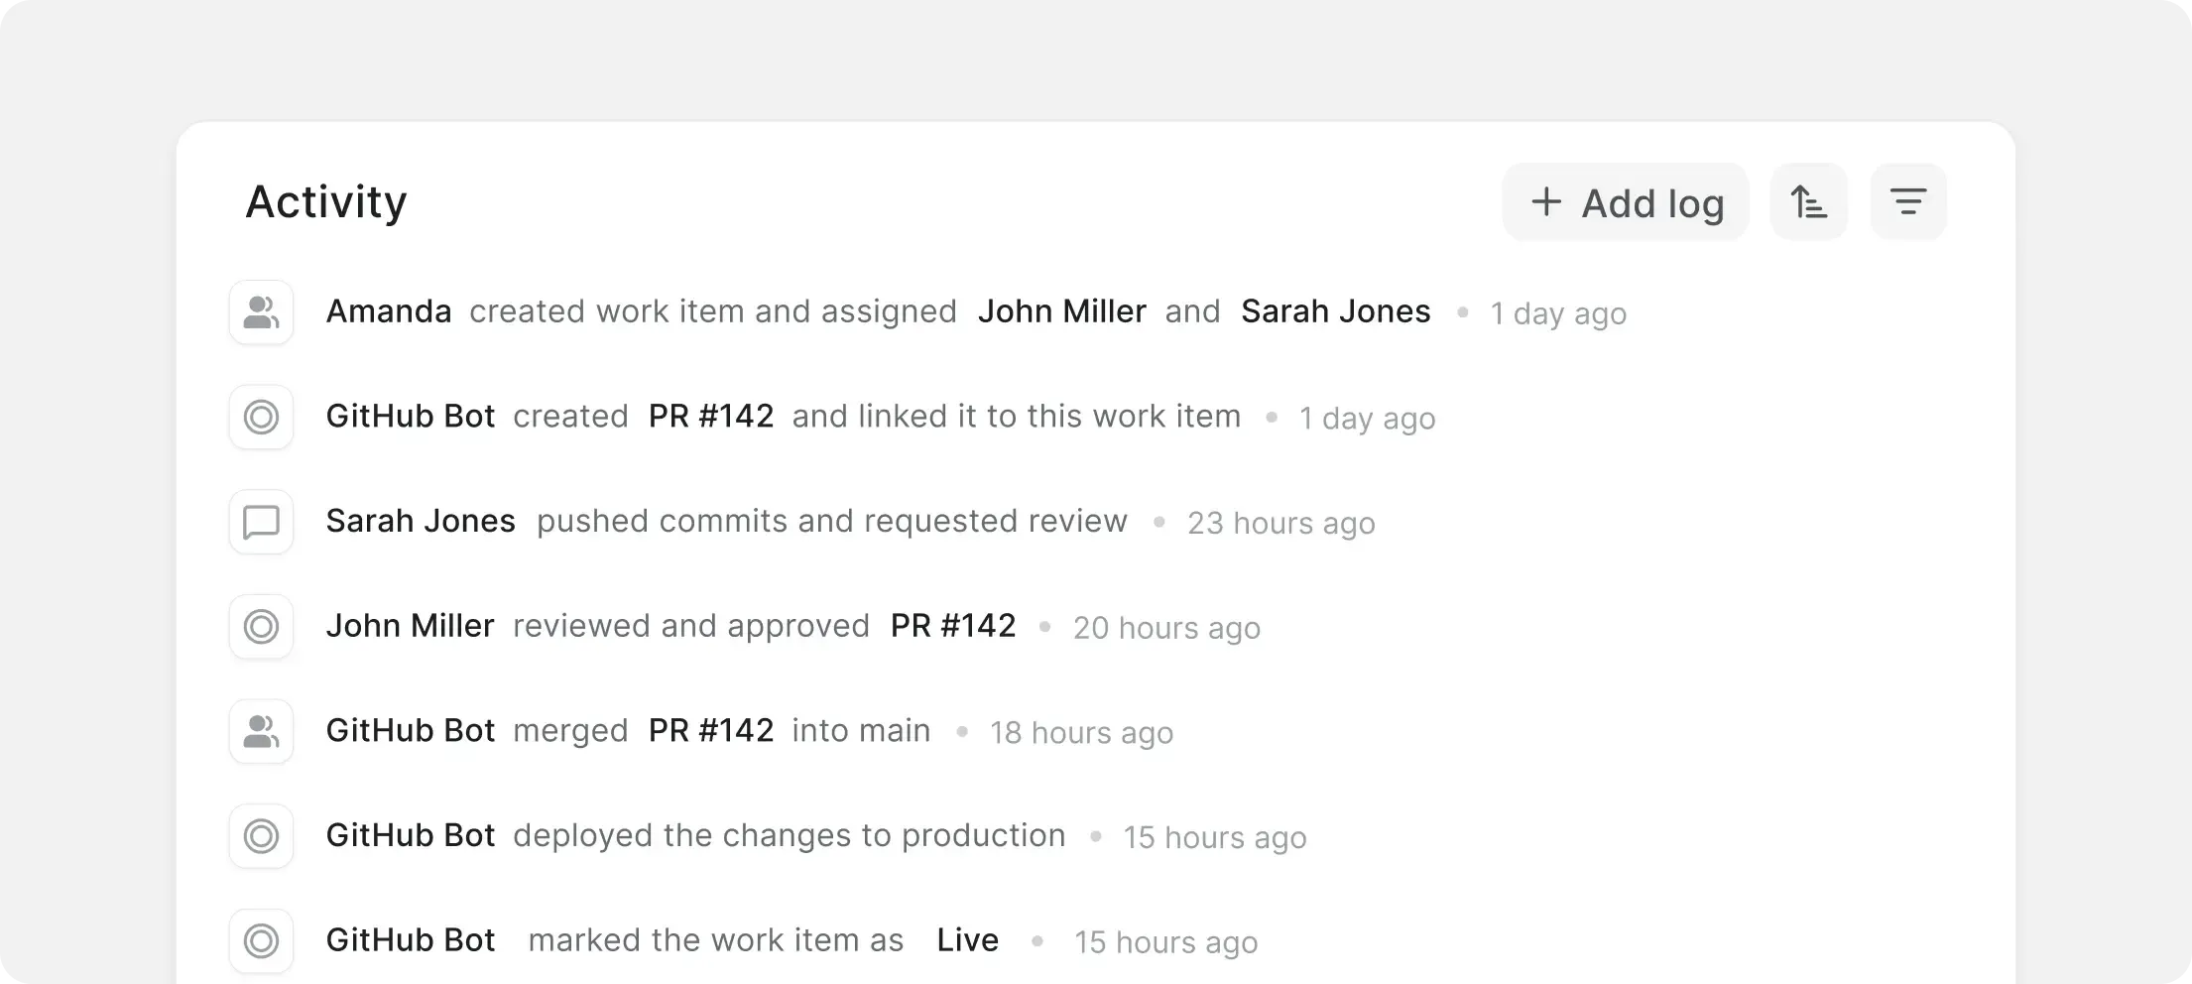Open PR #142 in the merged entry
Screen dimensions: 2192x984
pyautogui.click(x=710, y=731)
